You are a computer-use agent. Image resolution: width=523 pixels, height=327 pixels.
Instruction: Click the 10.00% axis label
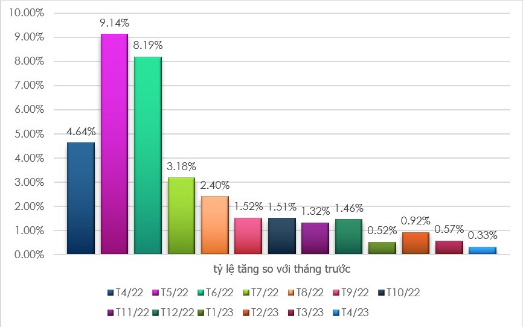coord(27,13)
